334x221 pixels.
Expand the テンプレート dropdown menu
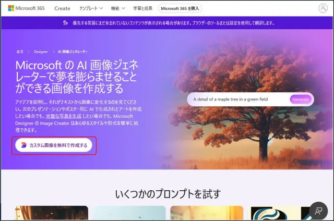[91, 8]
